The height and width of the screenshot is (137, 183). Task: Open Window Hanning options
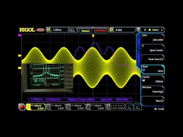pyautogui.click(x=153, y=90)
